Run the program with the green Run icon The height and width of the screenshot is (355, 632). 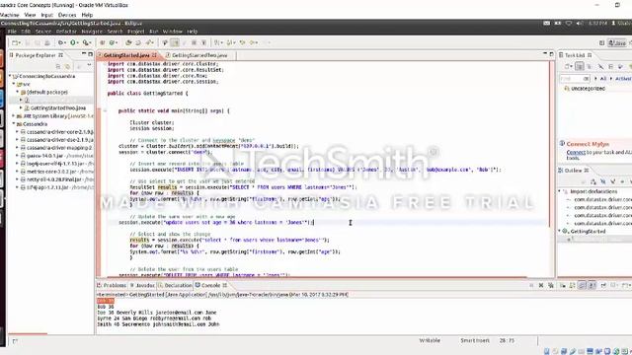pos(73,42)
